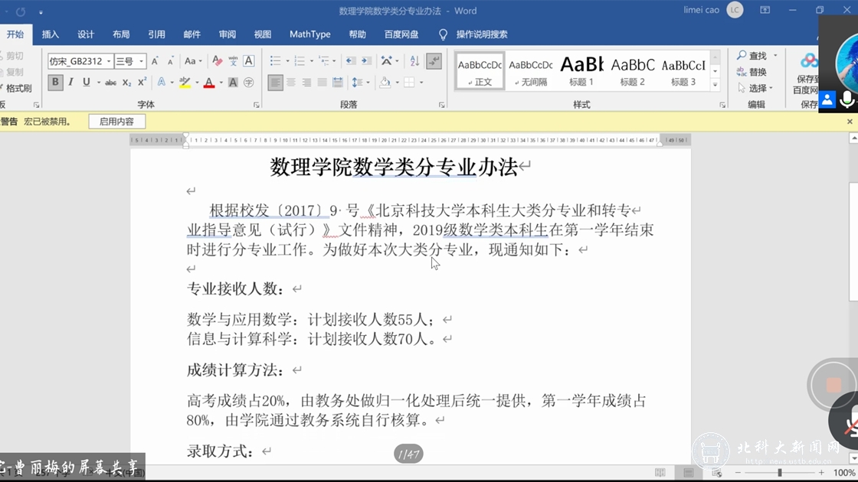
Task: Open the 插入 ribbon tab
Action: [x=51, y=34]
